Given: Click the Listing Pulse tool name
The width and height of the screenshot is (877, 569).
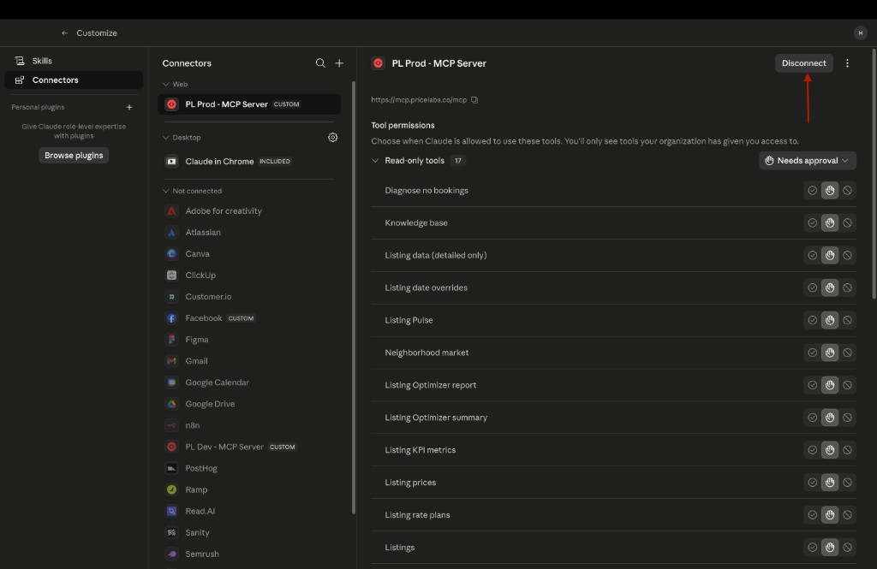Looking at the screenshot, I should pyautogui.click(x=409, y=320).
